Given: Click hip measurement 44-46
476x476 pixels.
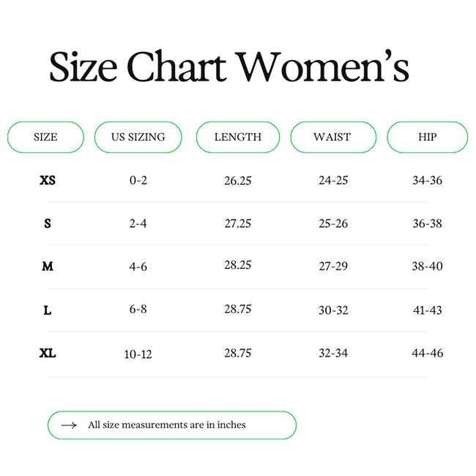Looking at the screenshot, I should tap(427, 353).
